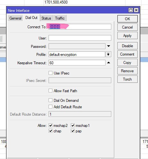Enable Allow Fast Path checkbox
This screenshot has height=159, width=148.
tap(51, 91)
